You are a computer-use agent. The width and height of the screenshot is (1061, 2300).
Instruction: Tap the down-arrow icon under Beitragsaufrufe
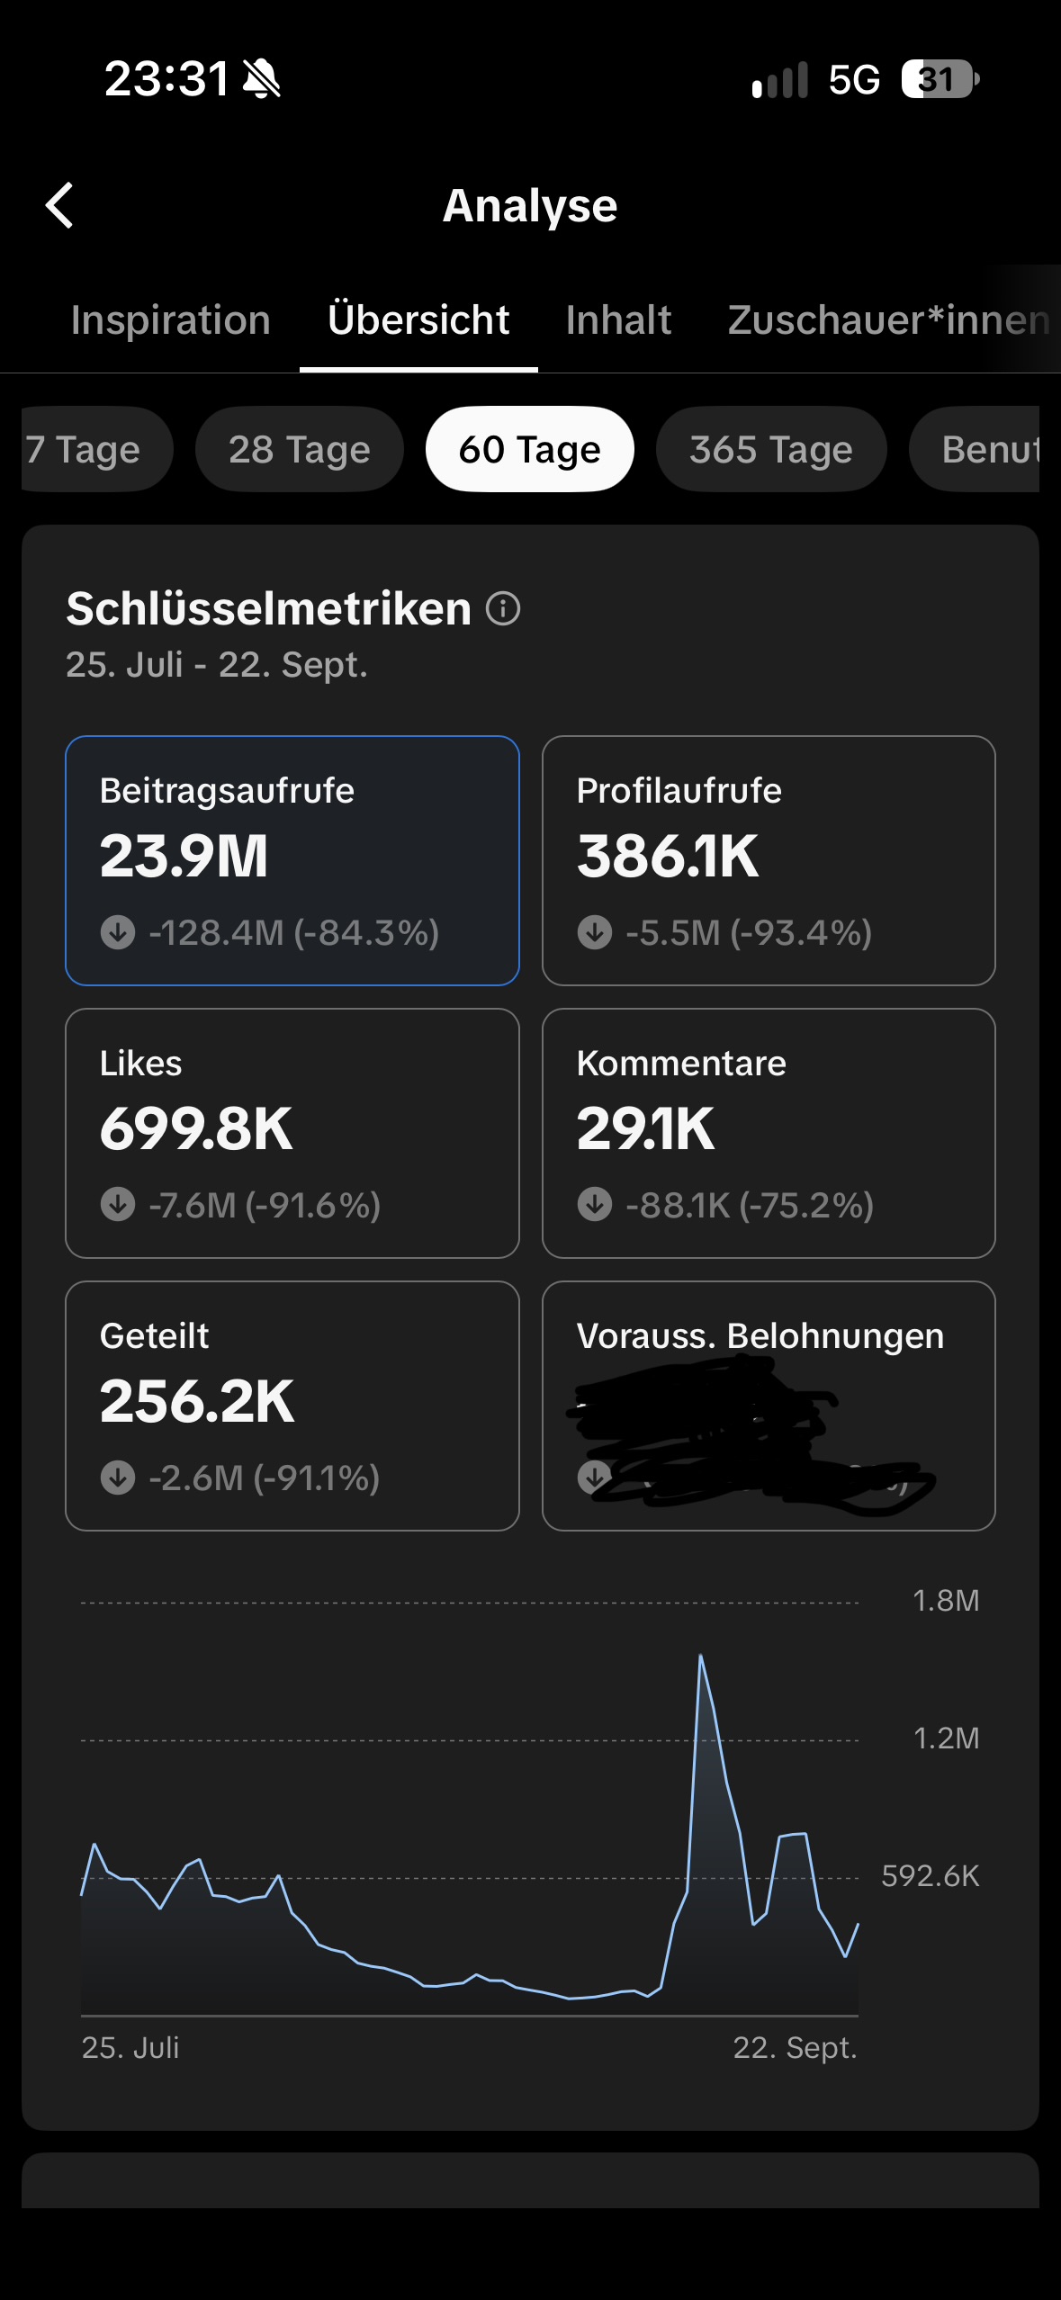click(118, 932)
